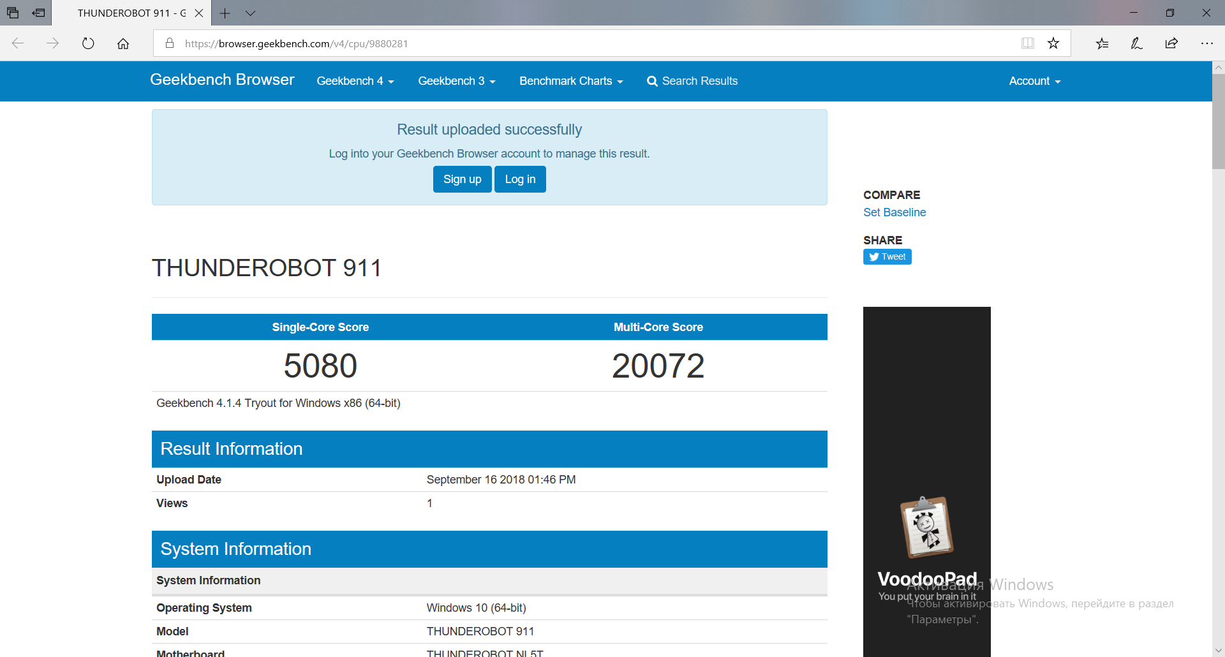Click the Windows 10 (64-bit) value
Image resolution: width=1225 pixels, height=657 pixels.
pos(477,608)
